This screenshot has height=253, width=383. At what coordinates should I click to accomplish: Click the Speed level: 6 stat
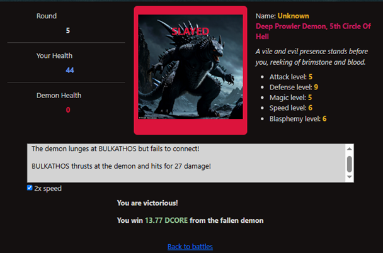pyautogui.click(x=291, y=108)
